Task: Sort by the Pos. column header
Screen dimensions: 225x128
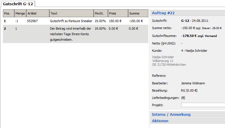Action: pos(9,13)
